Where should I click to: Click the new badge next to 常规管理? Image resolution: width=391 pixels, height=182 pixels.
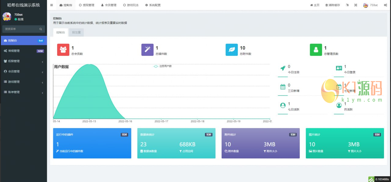click(40, 51)
